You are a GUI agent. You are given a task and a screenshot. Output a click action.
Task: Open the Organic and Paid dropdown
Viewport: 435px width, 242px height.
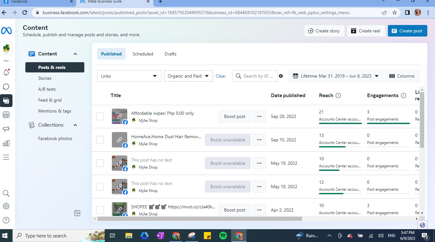tap(188, 76)
